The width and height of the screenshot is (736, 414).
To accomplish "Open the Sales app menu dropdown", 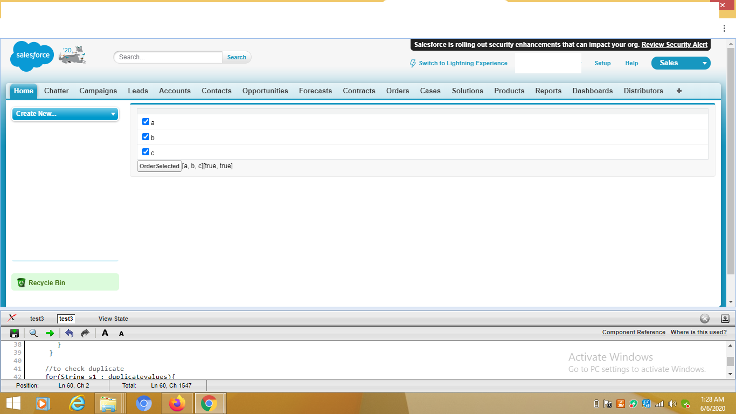I will pos(681,63).
